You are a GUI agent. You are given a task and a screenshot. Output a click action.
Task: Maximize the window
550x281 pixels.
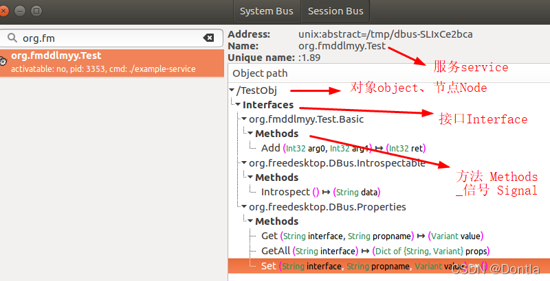(36, 11)
